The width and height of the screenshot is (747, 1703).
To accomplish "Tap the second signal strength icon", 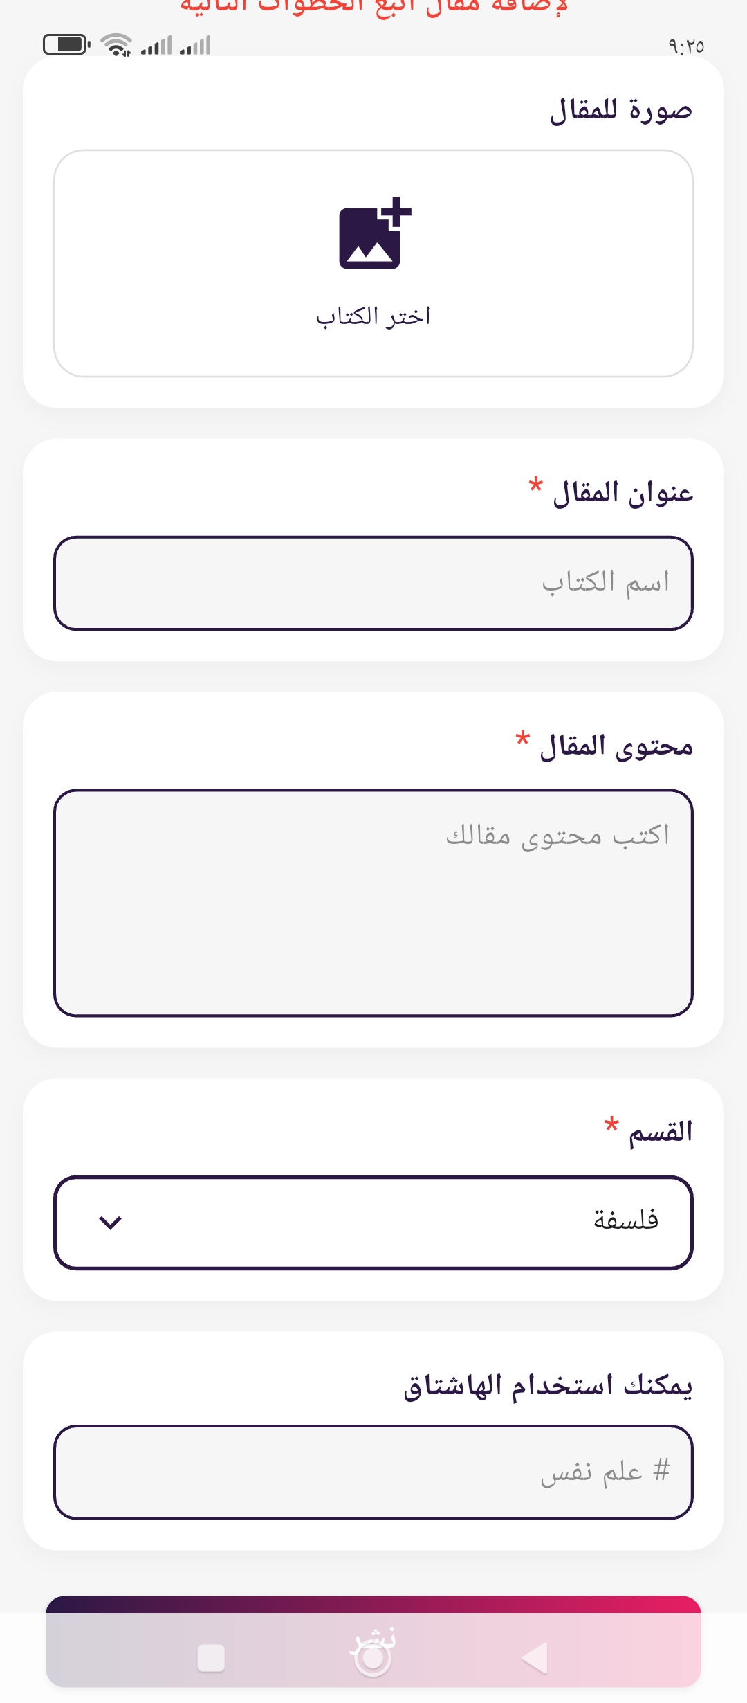I will click(195, 46).
